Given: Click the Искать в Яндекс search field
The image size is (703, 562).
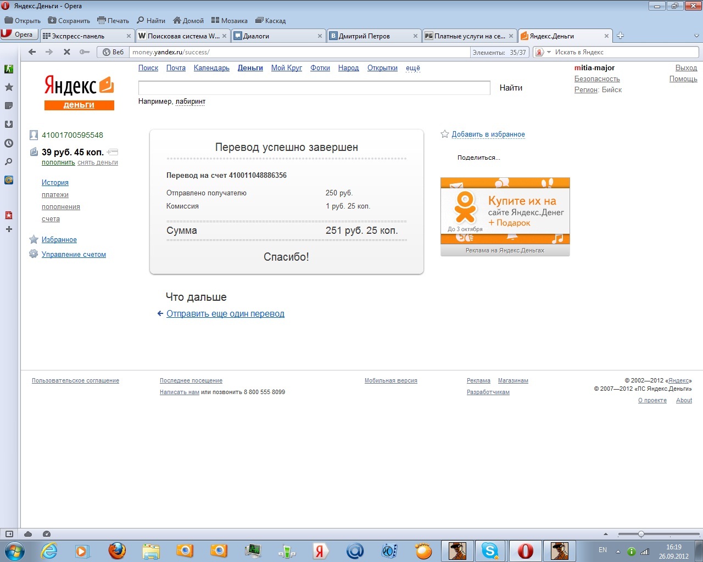Looking at the screenshot, I should coord(625,52).
